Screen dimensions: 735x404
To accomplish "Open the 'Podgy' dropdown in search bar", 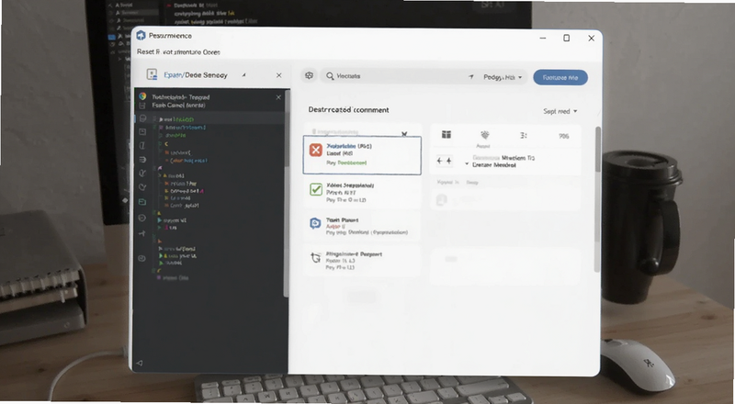I will (503, 77).
